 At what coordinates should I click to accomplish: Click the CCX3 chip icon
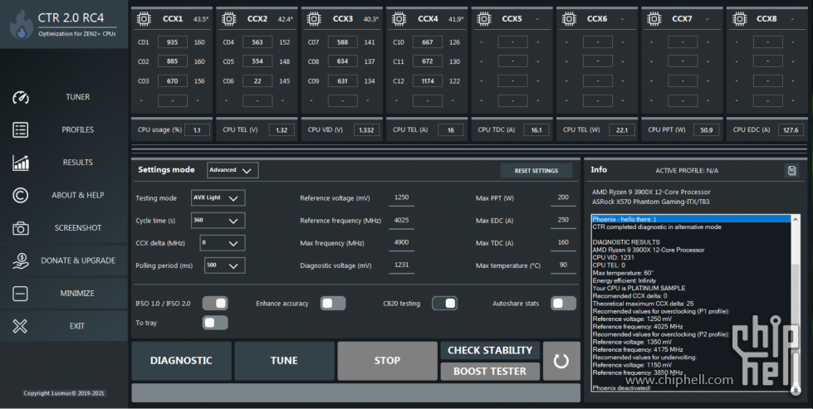pos(314,19)
